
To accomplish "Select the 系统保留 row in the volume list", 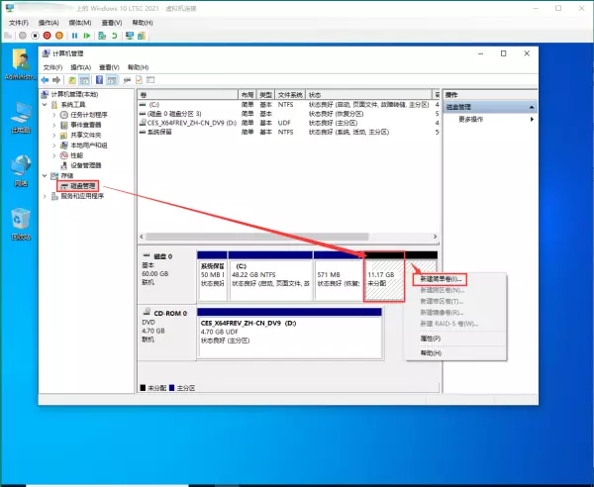I will pos(289,132).
